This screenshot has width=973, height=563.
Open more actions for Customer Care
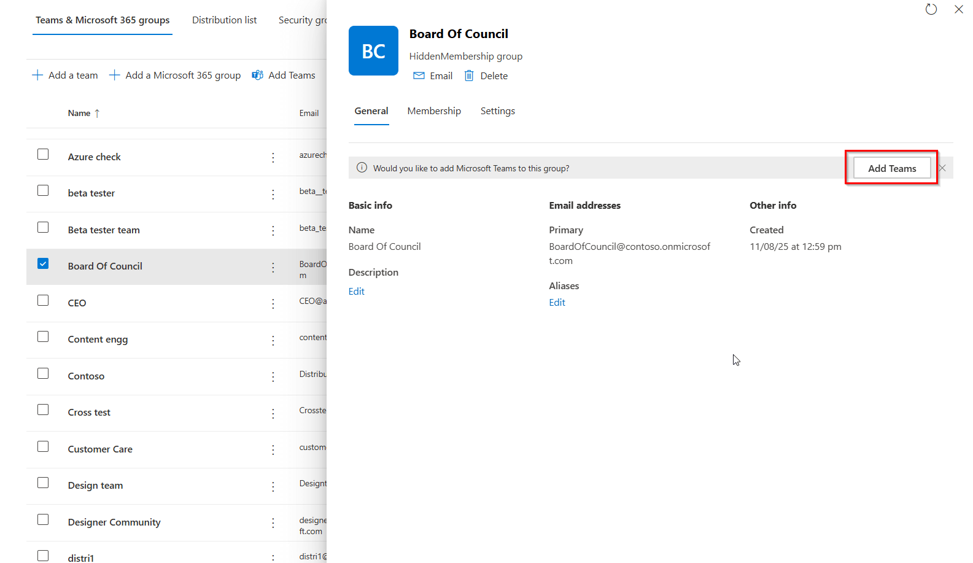(x=273, y=450)
